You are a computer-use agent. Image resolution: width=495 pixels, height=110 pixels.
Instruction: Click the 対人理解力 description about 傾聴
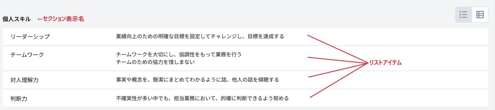pyautogui.click(x=197, y=80)
